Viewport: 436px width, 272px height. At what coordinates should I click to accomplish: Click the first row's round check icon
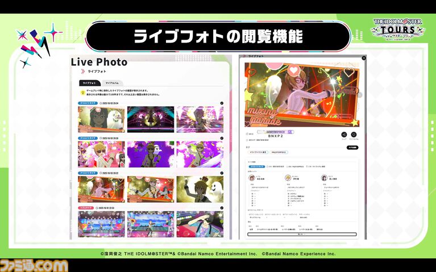222,103
